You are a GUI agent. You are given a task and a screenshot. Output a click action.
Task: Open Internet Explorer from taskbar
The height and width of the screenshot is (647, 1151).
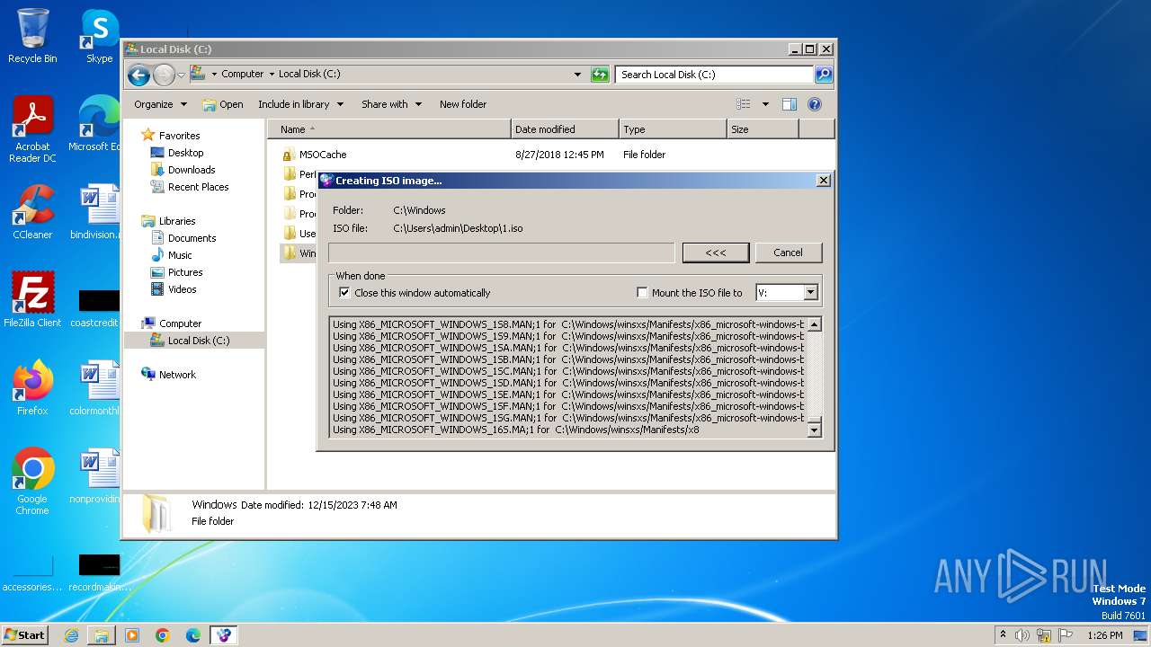[x=71, y=635]
